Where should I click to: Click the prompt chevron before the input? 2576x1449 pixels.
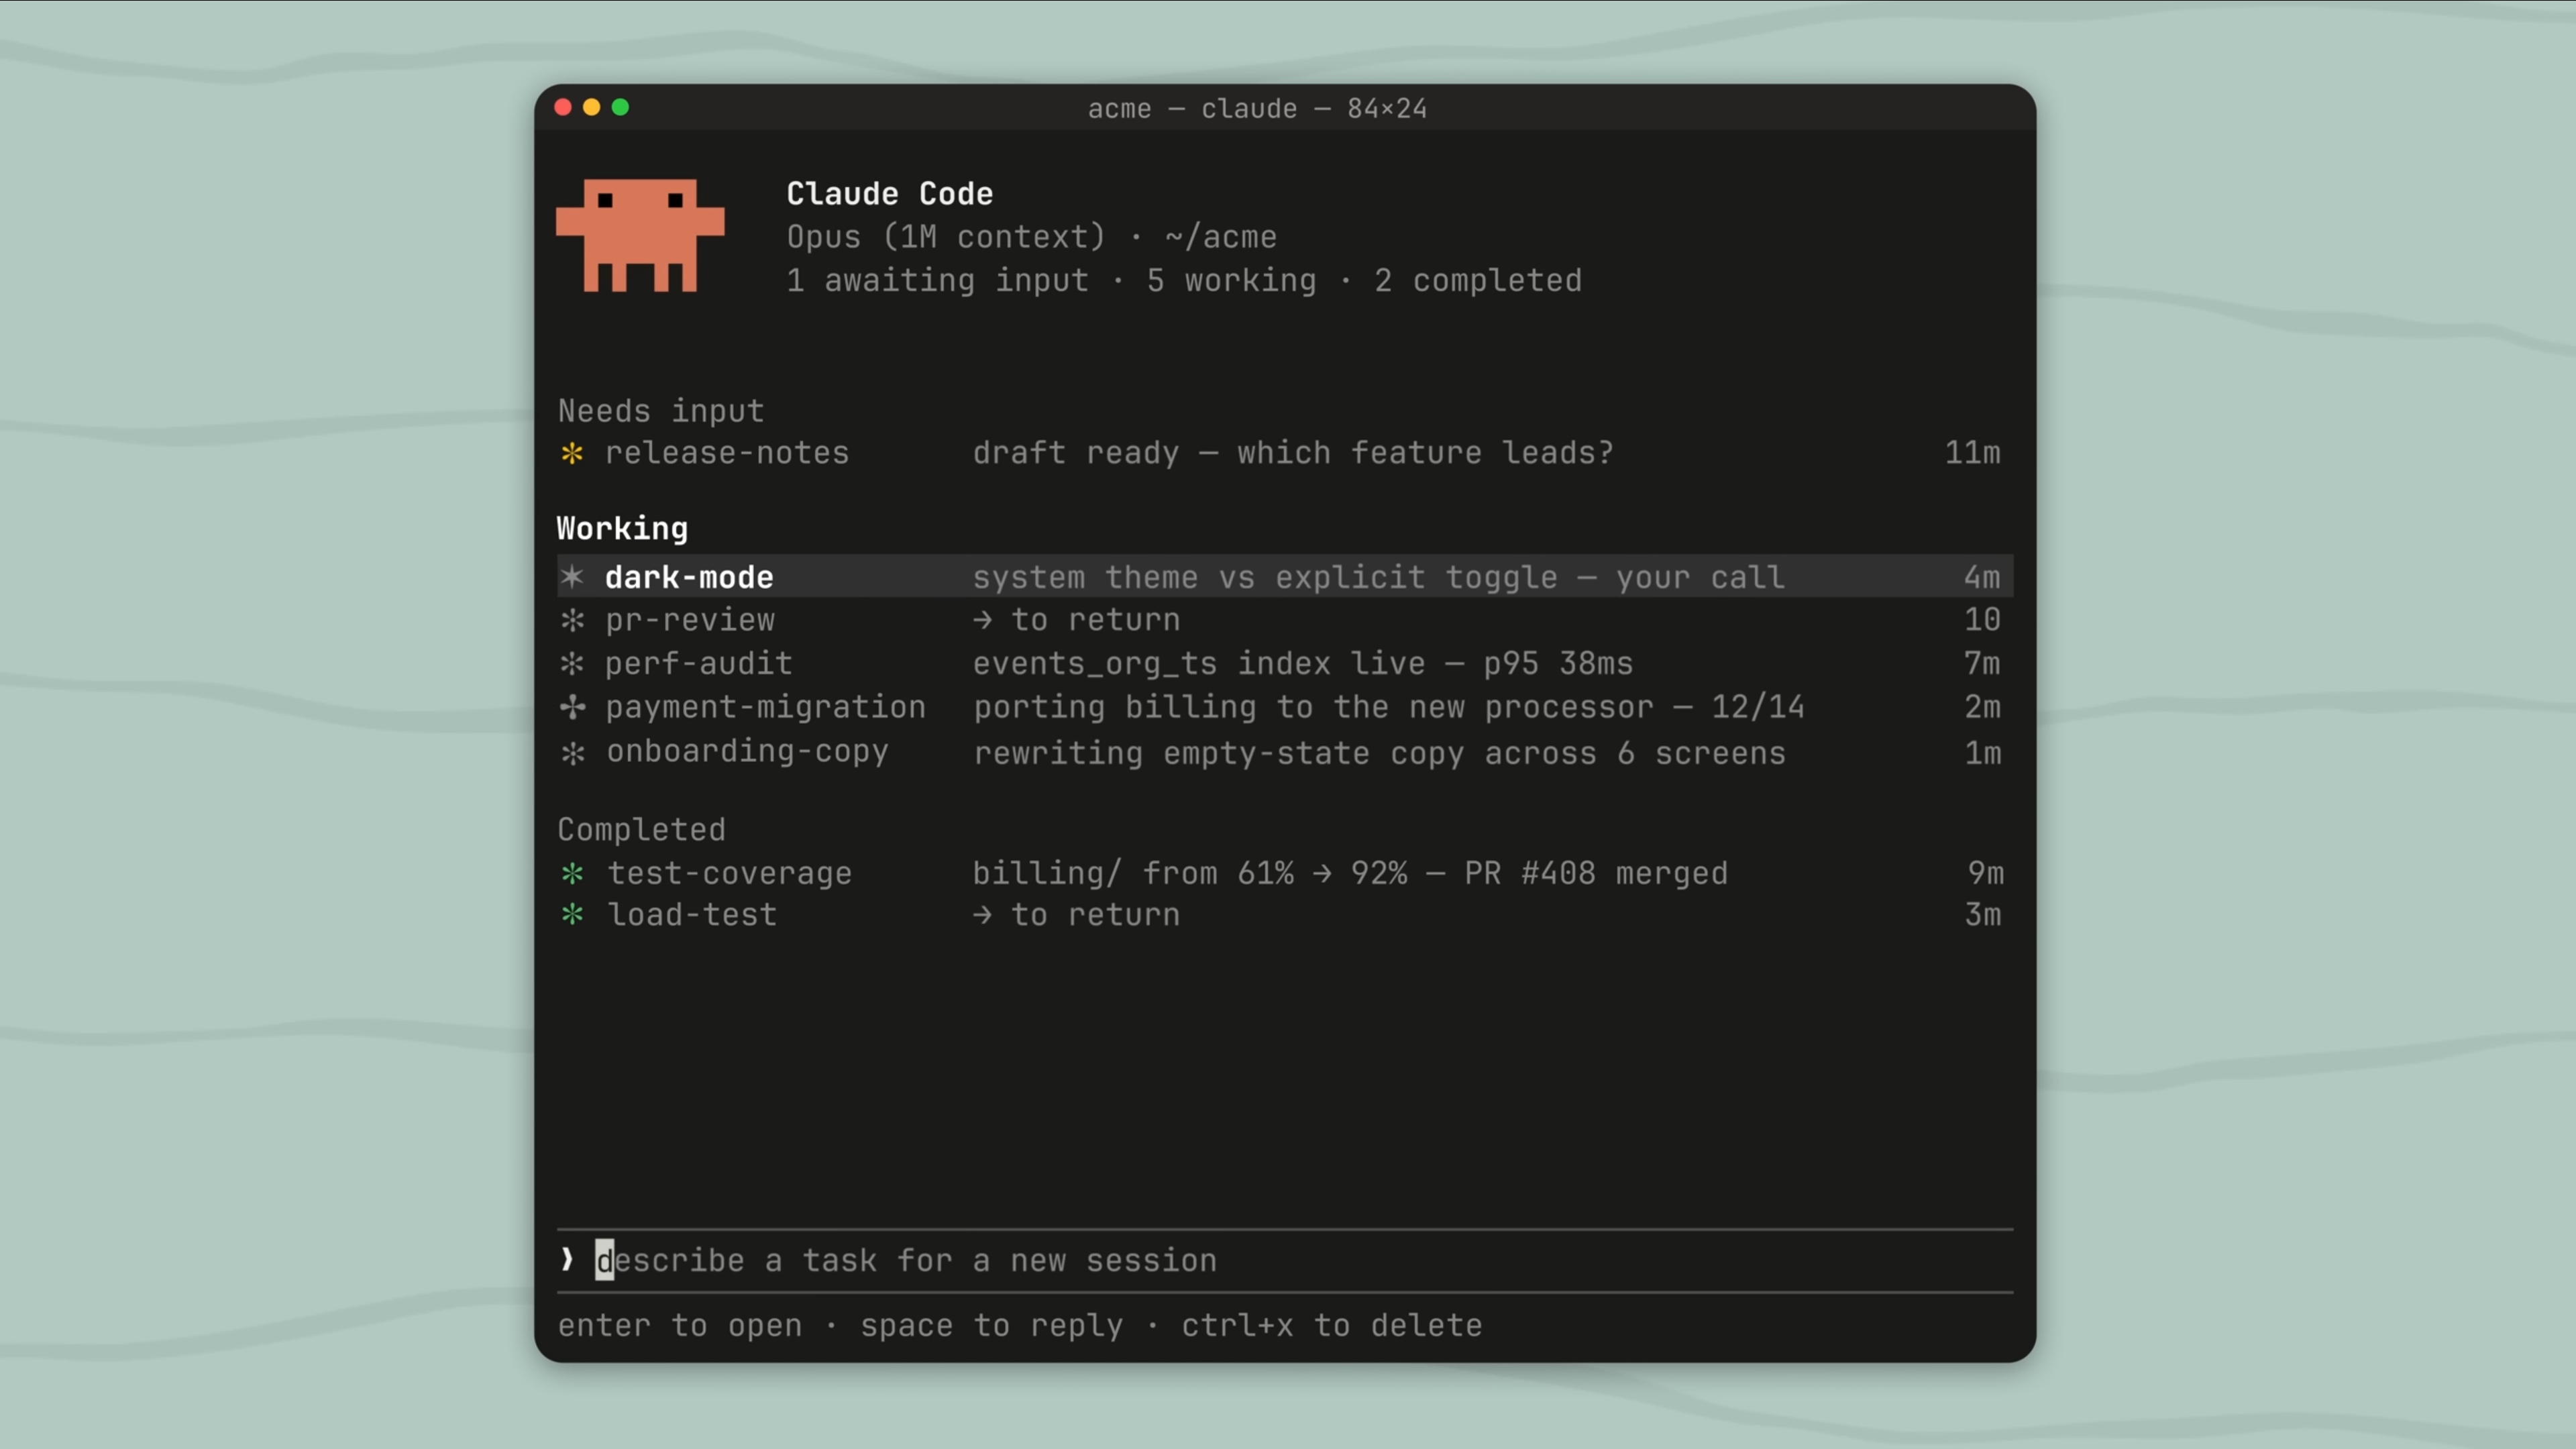pyautogui.click(x=567, y=1259)
